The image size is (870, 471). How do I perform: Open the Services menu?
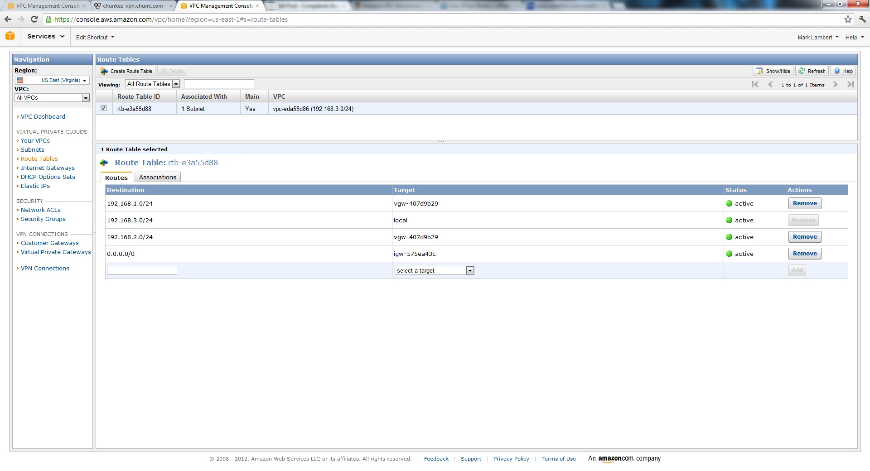pyautogui.click(x=45, y=37)
